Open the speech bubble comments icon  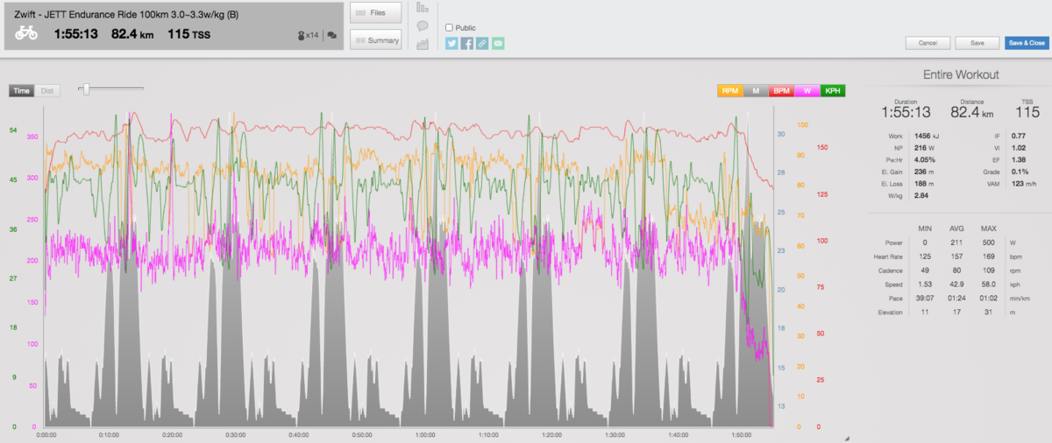pos(423,26)
